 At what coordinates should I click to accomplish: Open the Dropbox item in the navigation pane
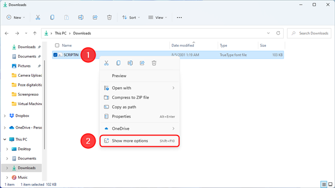click(x=22, y=115)
